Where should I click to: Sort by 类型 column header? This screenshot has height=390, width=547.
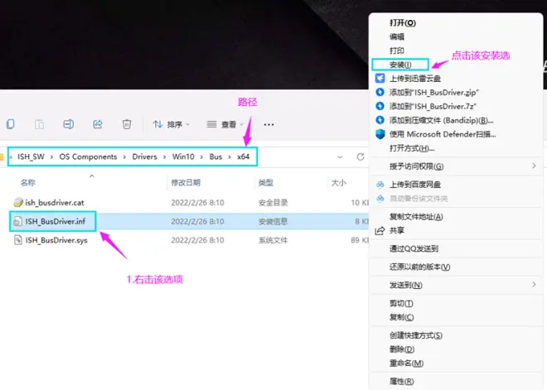tap(266, 182)
